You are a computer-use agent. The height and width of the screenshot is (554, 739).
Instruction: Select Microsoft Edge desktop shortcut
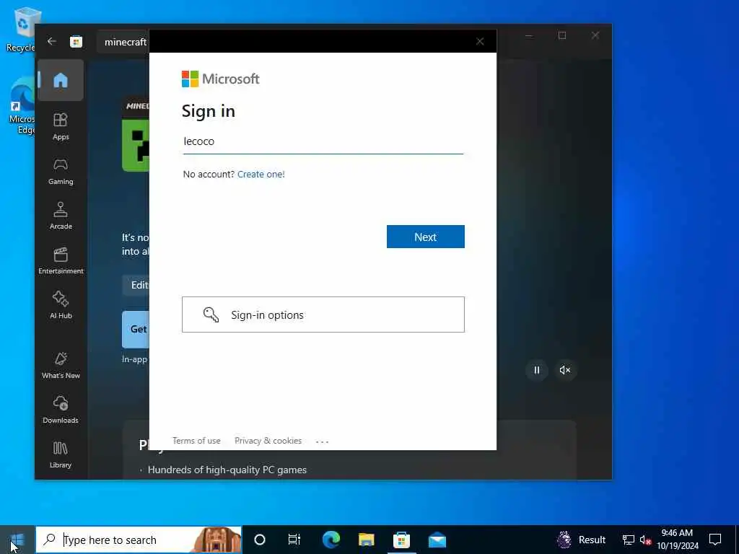22,106
